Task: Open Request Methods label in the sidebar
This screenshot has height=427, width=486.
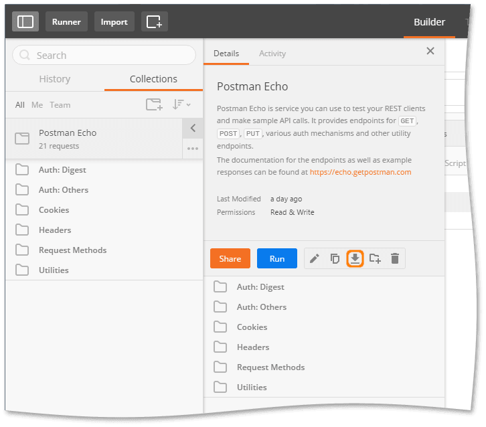Action: point(72,250)
